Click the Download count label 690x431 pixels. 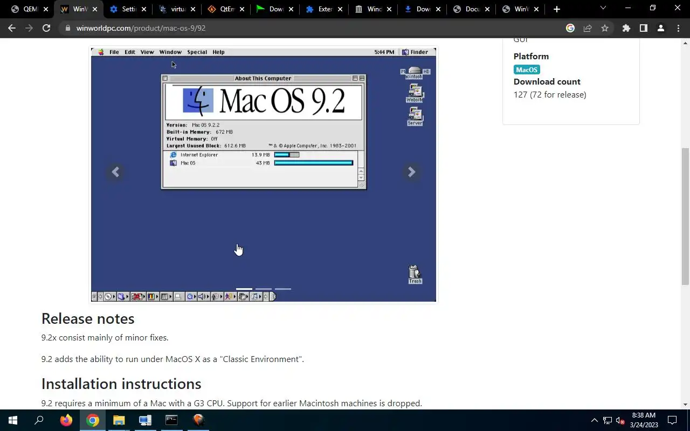click(x=547, y=82)
